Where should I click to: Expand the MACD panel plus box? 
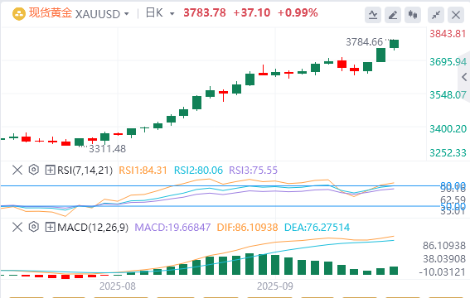[50, 227]
